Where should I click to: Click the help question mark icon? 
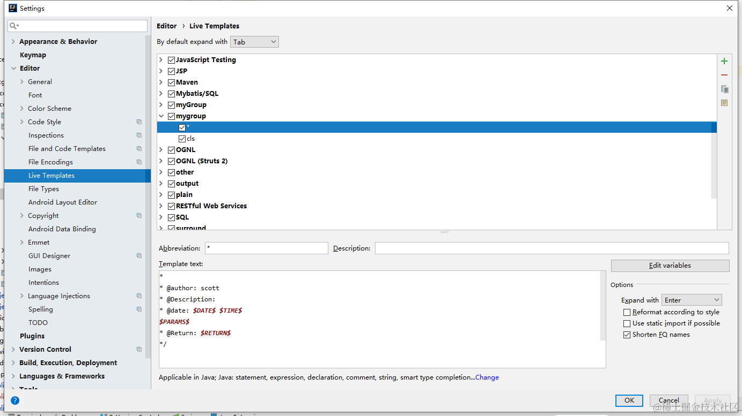point(15,400)
